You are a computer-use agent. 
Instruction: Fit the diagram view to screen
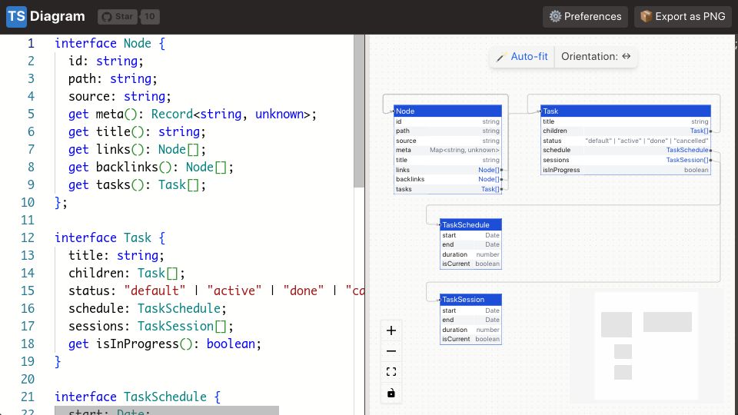click(x=391, y=372)
